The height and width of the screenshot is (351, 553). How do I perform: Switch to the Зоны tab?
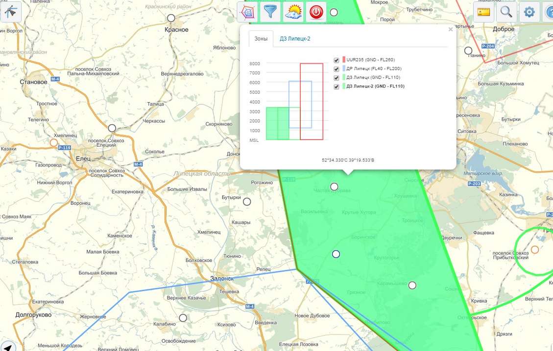(x=261, y=39)
